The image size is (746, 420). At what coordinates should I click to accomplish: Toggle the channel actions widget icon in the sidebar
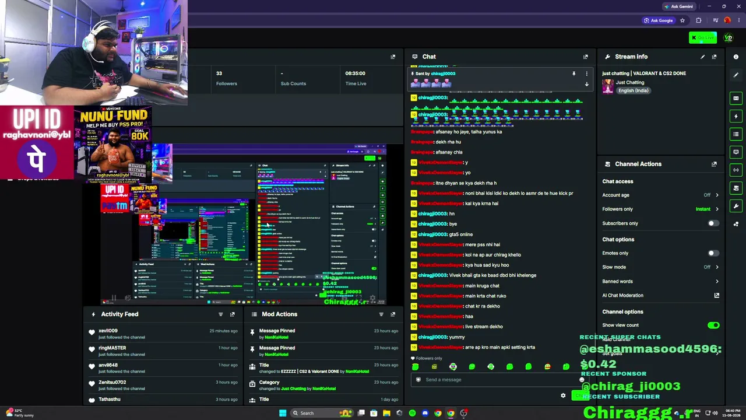coord(736,188)
